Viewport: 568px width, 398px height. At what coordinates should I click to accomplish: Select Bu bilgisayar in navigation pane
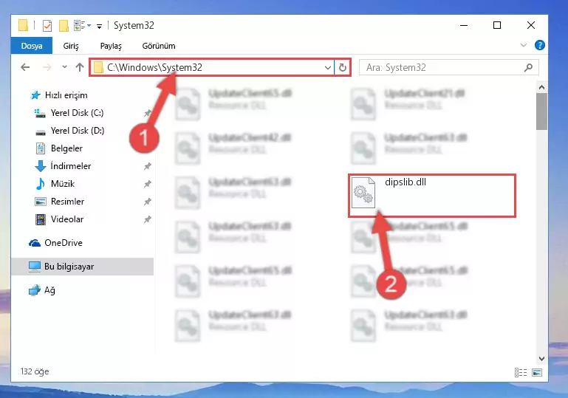click(x=82, y=267)
